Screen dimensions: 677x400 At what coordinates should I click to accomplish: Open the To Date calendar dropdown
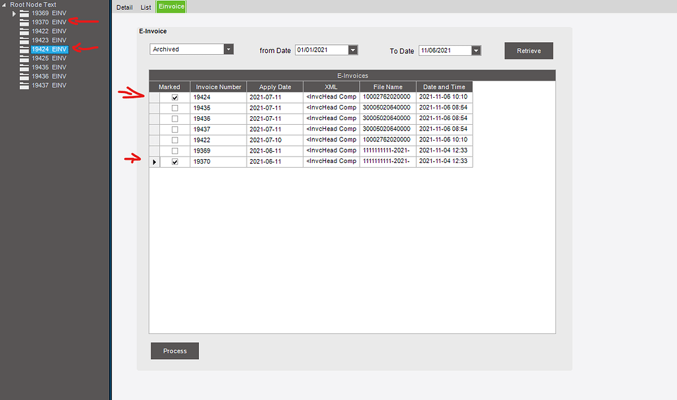476,50
